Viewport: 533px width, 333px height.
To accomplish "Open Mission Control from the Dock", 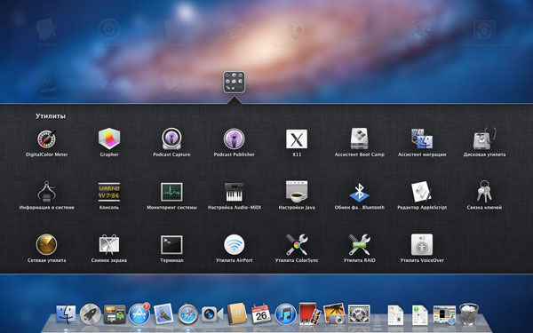I will (115, 314).
